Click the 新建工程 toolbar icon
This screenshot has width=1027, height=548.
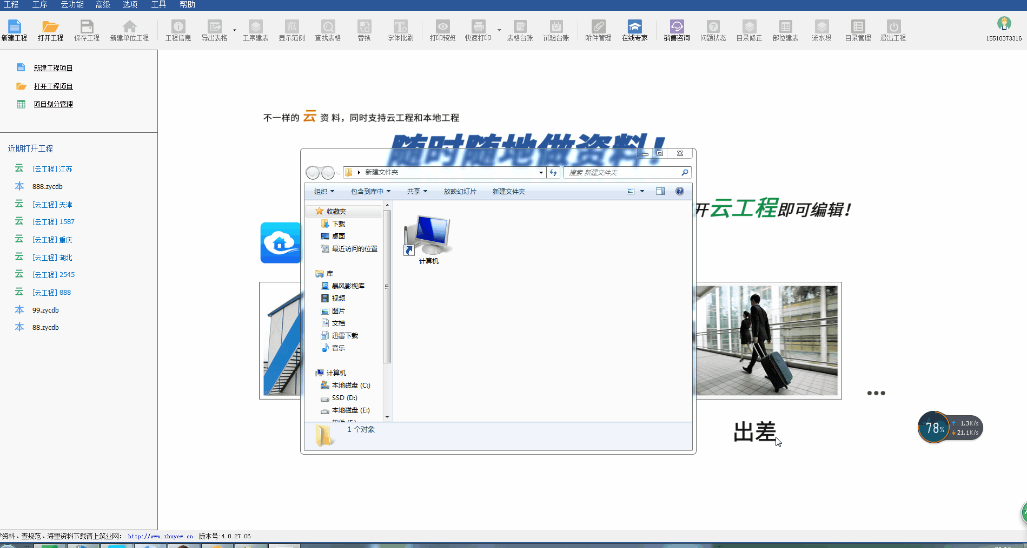[x=14, y=30]
